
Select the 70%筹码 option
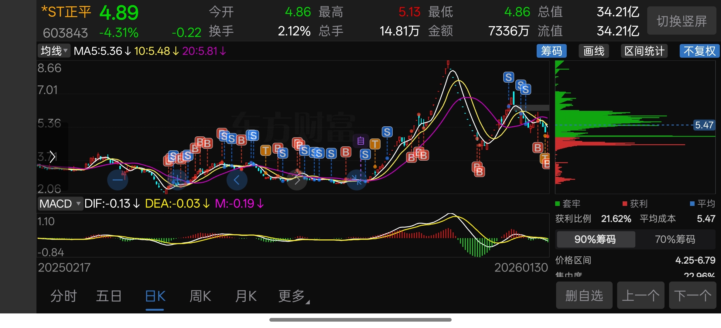(x=675, y=239)
